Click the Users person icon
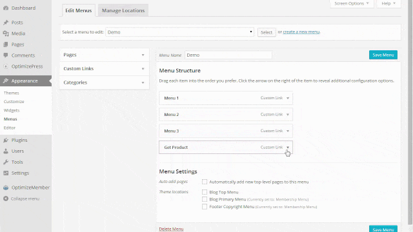This screenshot has width=413, height=232. pyautogui.click(x=6, y=151)
